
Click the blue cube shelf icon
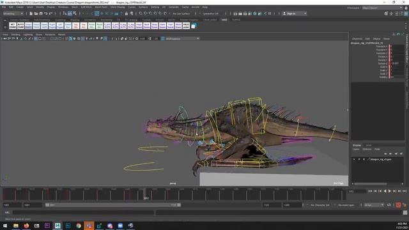(x=194, y=26)
